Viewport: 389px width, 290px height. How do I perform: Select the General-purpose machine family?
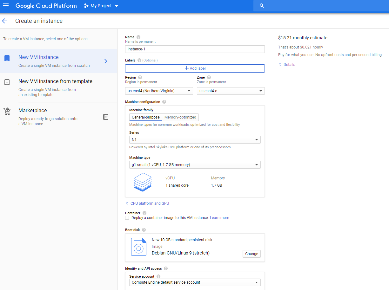[145, 117]
